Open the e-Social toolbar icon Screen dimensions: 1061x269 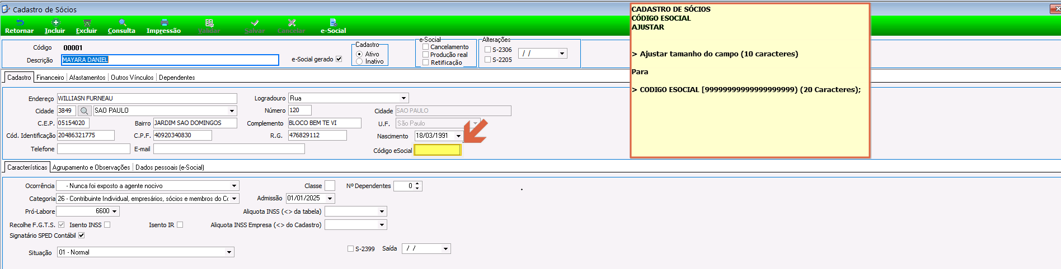(x=333, y=23)
